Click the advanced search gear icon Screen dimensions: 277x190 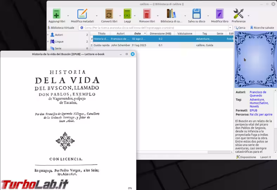point(82,28)
